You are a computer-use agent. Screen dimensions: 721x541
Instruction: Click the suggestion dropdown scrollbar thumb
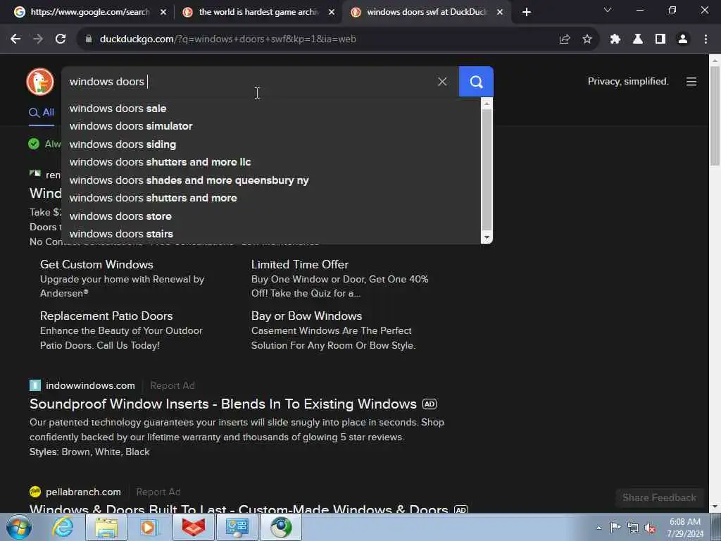(x=487, y=169)
